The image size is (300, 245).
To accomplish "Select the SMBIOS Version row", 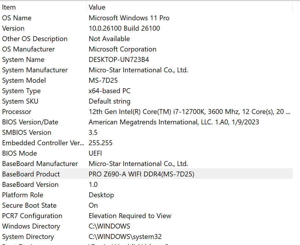I will [x=27, y=132].
